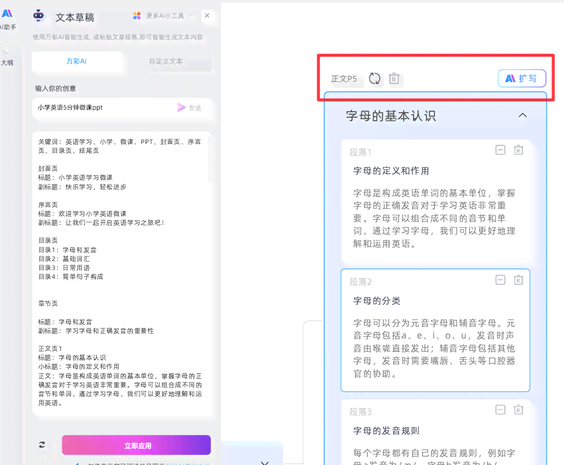This screenshot has width=564, height=465.
Task: Collapse 段落3 with its minus icon
Action: 500,409
